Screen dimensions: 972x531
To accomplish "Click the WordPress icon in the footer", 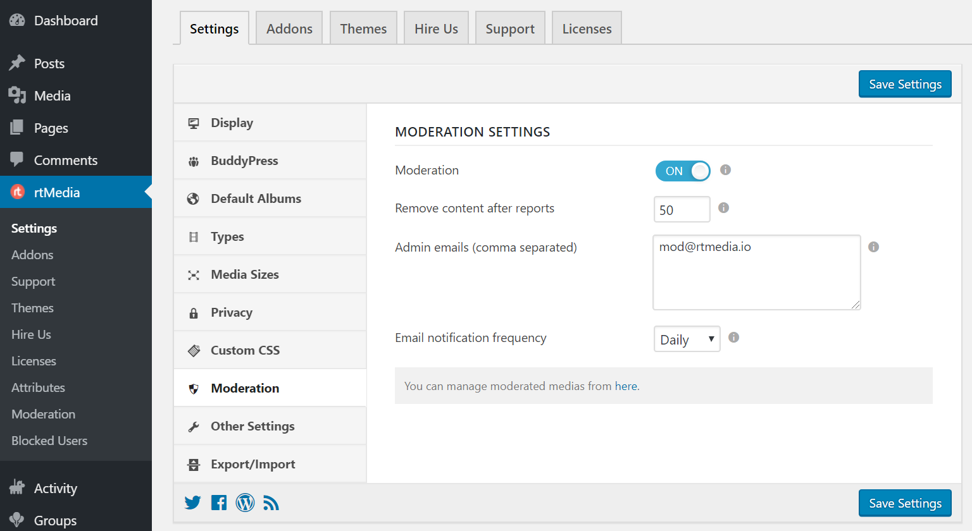I will pyautogui.click(x=245, y=502).
